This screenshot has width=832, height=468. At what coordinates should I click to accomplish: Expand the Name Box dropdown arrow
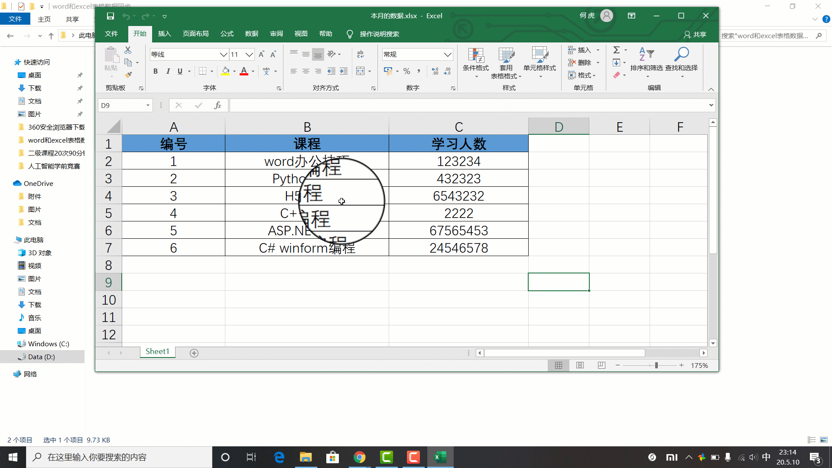[x=148, y=105]
